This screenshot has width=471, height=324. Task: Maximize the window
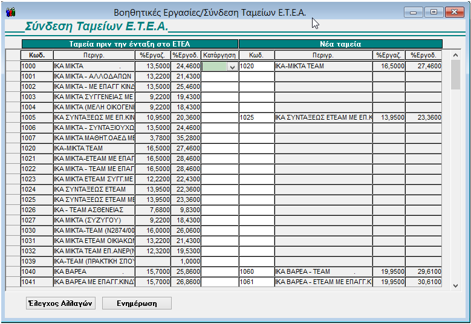(x=434, y=12)
